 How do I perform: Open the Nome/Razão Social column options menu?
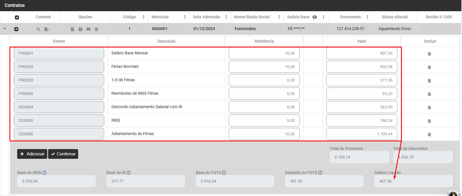279,17
